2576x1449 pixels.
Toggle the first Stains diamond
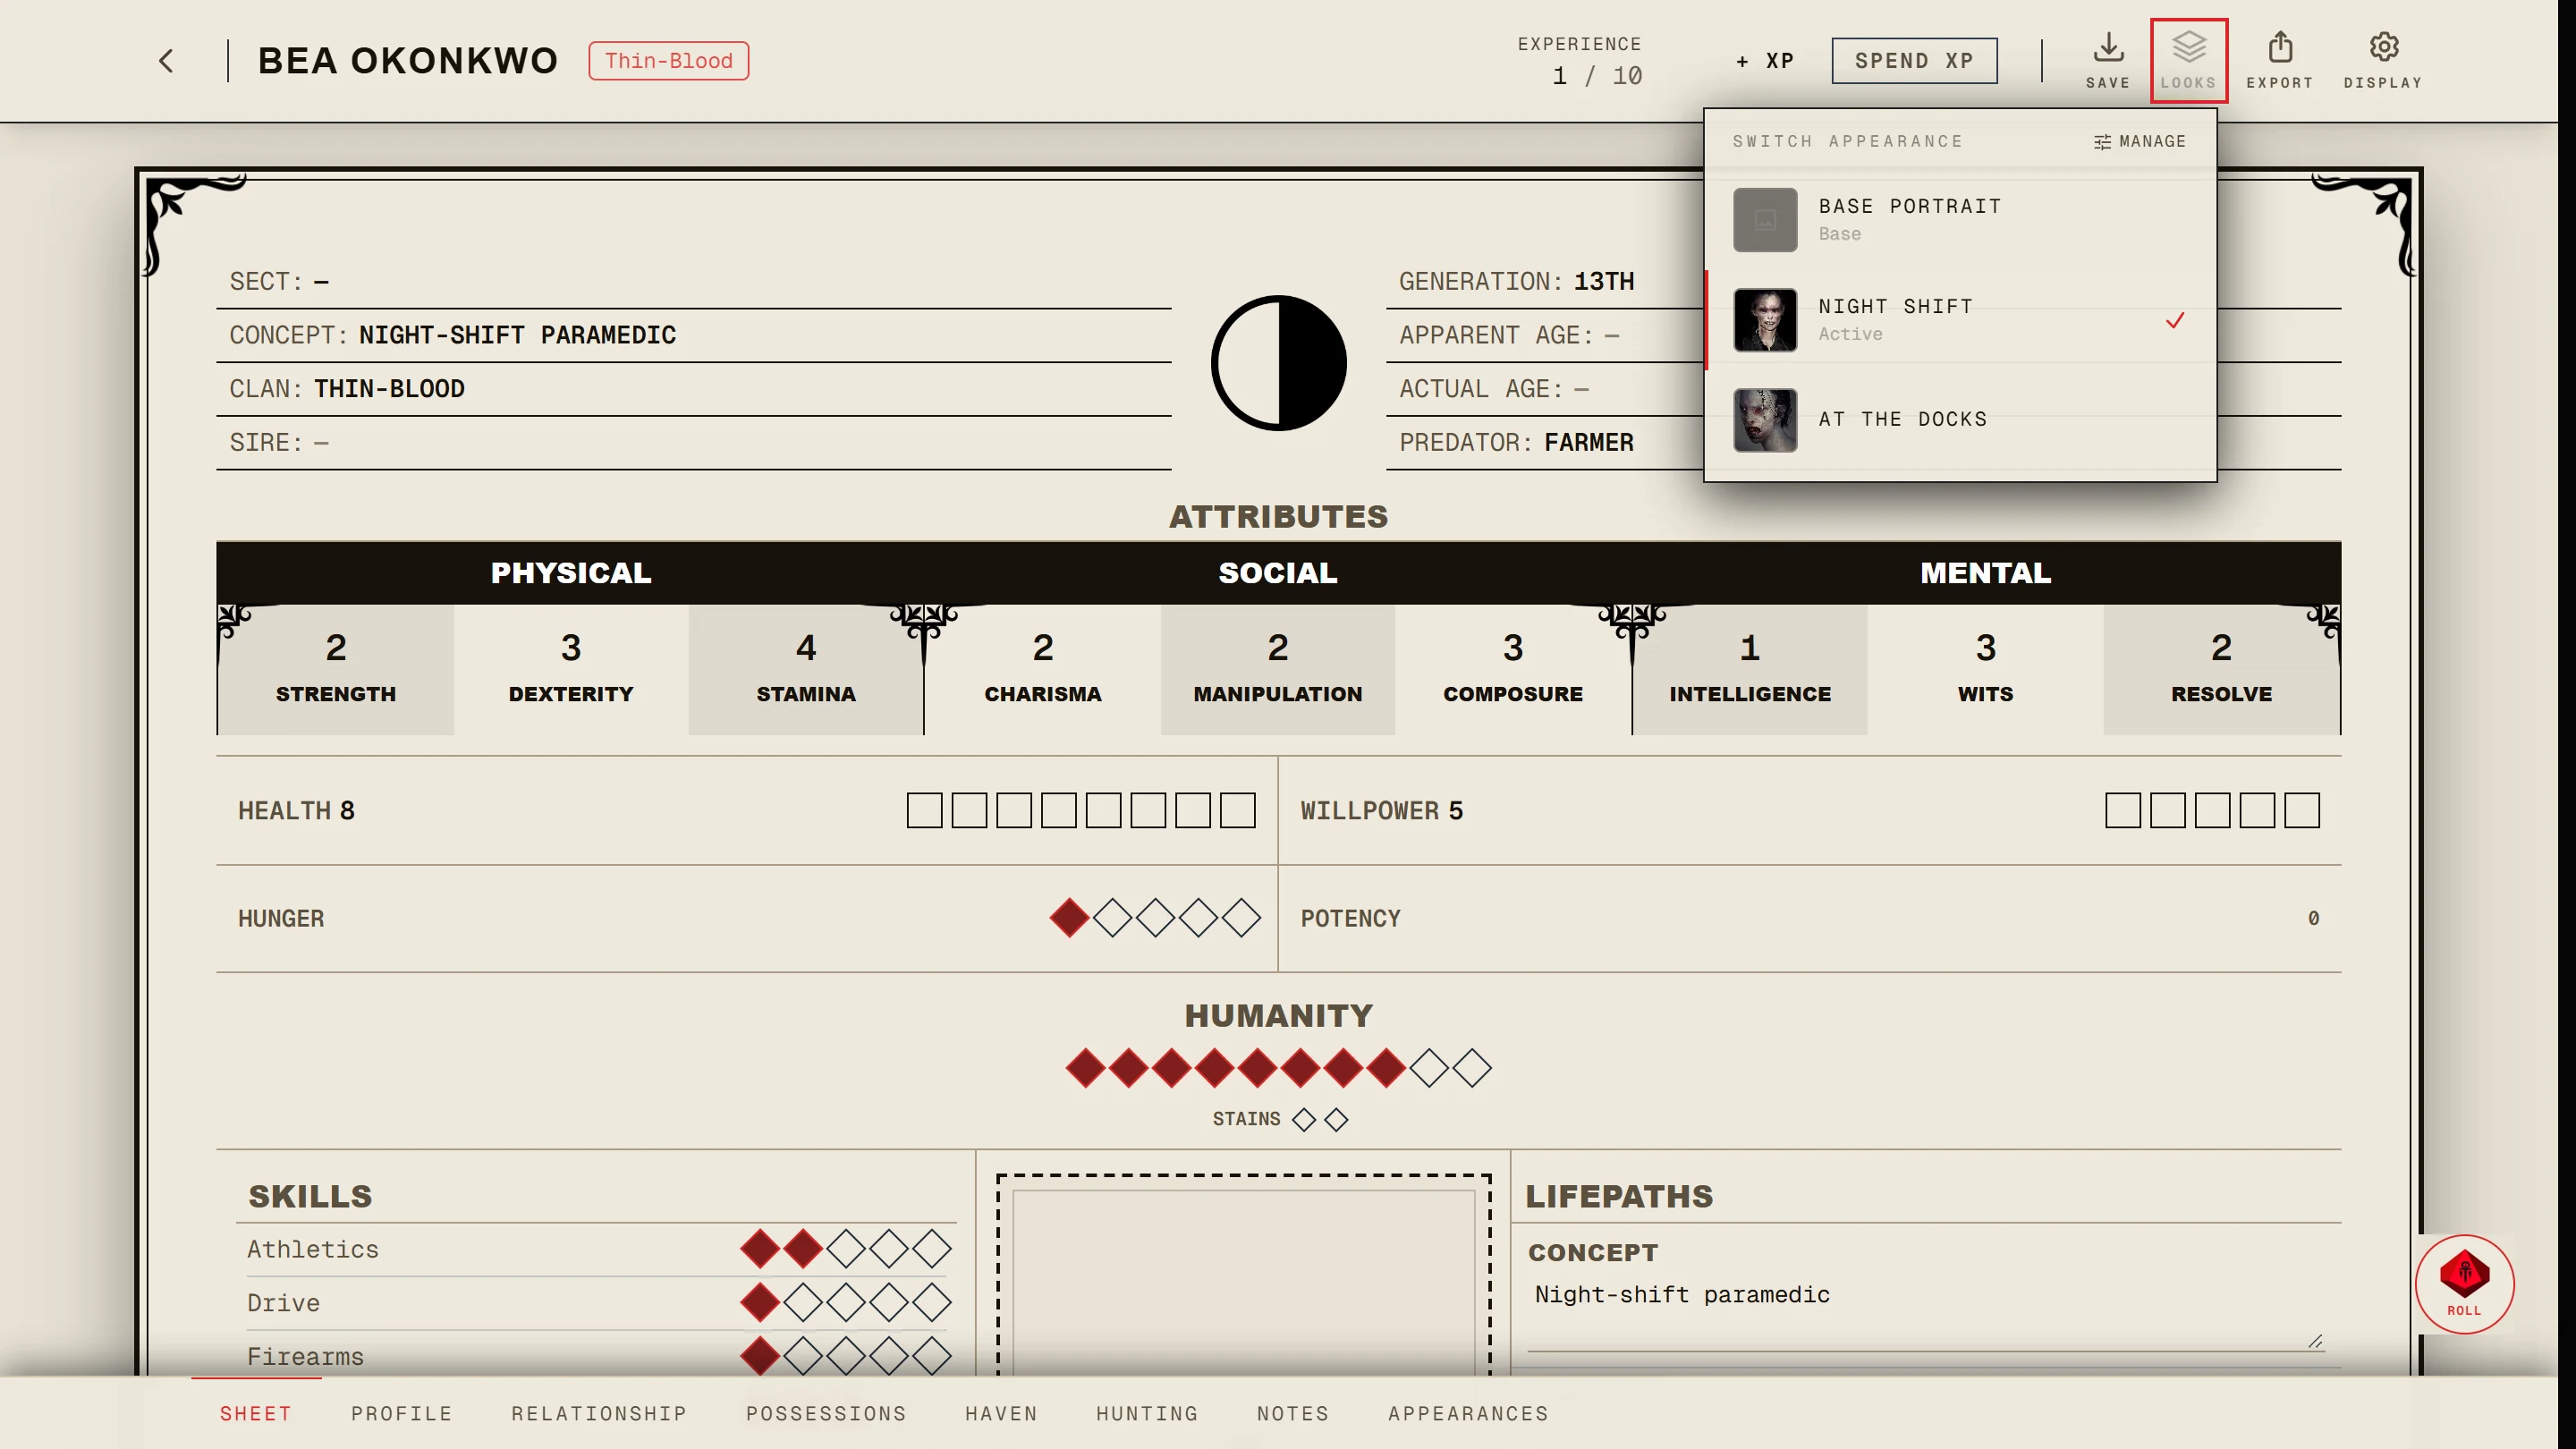[x=1303, y=1119]
